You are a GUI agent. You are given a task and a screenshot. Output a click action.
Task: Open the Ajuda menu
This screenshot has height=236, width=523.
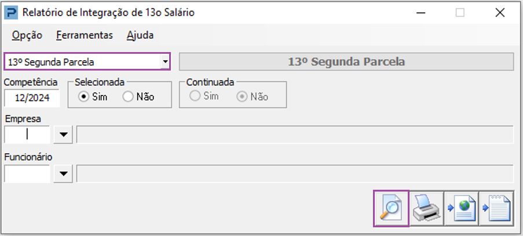click(140, 35)
